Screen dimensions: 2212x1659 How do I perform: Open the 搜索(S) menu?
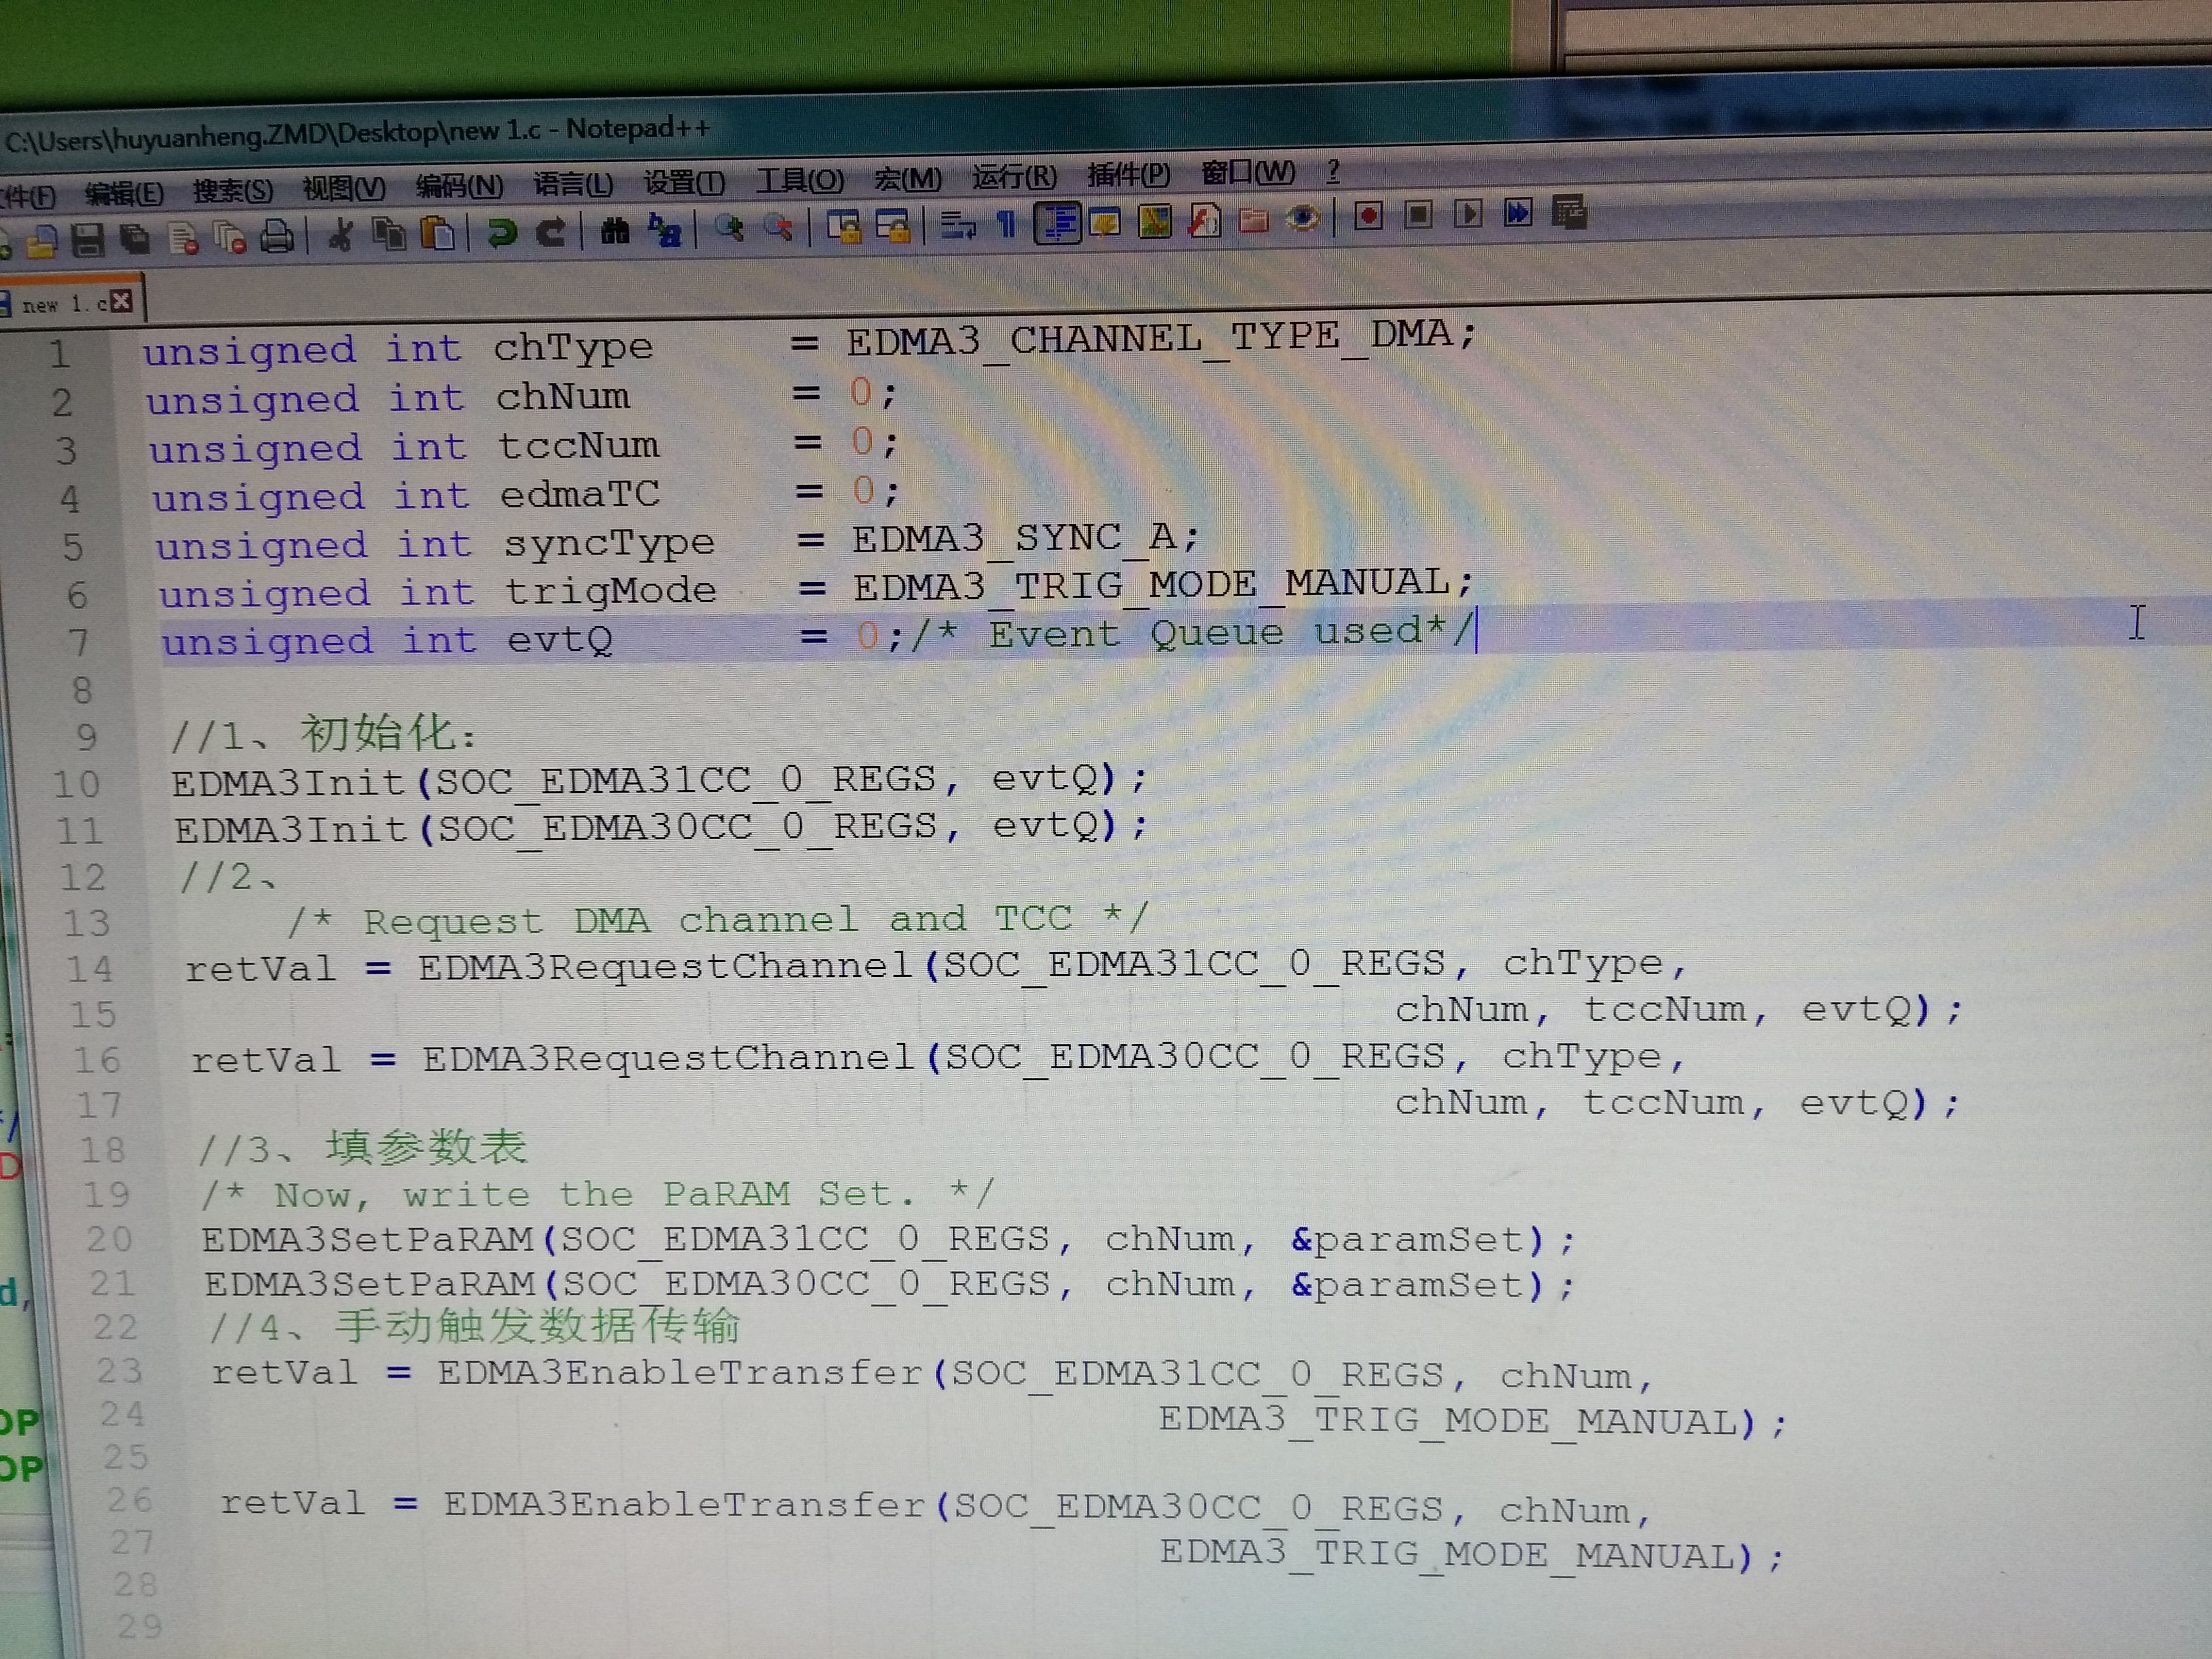tap(232, 190)
